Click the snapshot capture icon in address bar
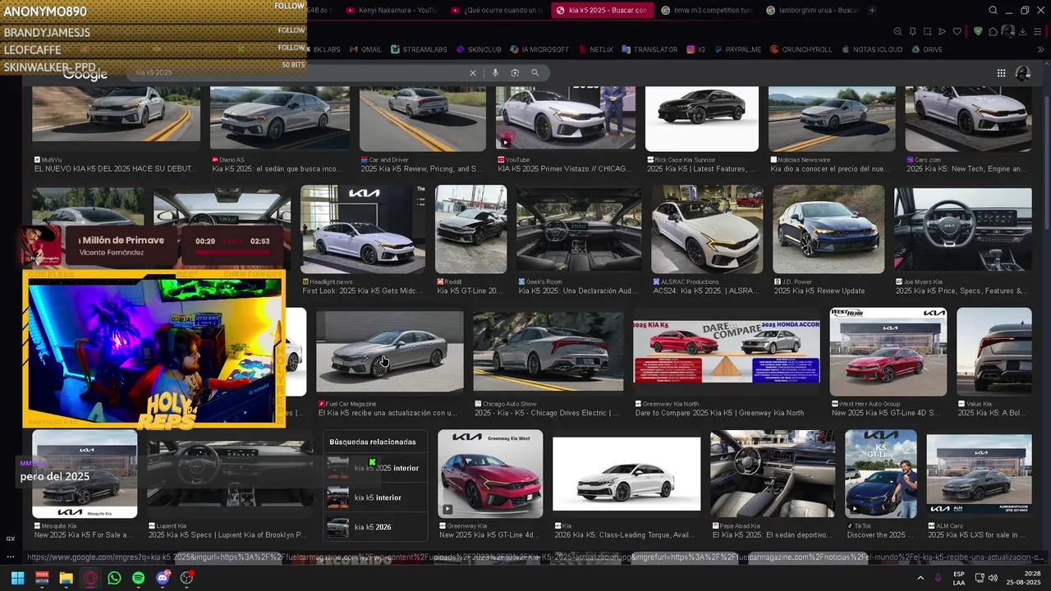The image size is (1051, 591). (927, 31)
